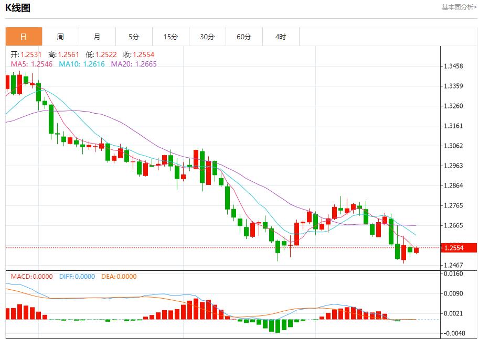479x339 pixels.
Task: Switch to the 月 monthly tab
Action: tap(97, 37)
